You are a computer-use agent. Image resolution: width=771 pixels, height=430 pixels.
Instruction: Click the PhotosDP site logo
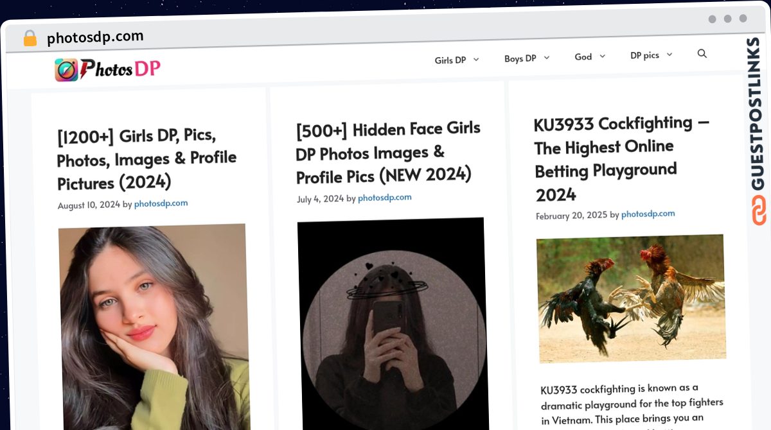(107, 69)
